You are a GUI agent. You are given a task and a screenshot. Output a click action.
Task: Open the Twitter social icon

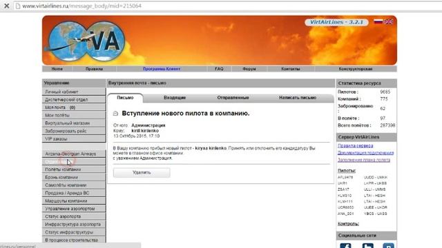tap(367, 246)
